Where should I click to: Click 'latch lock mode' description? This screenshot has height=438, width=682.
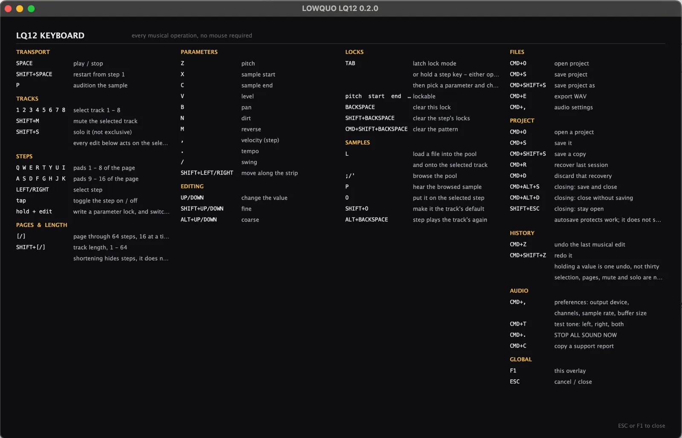coord(434,63)
